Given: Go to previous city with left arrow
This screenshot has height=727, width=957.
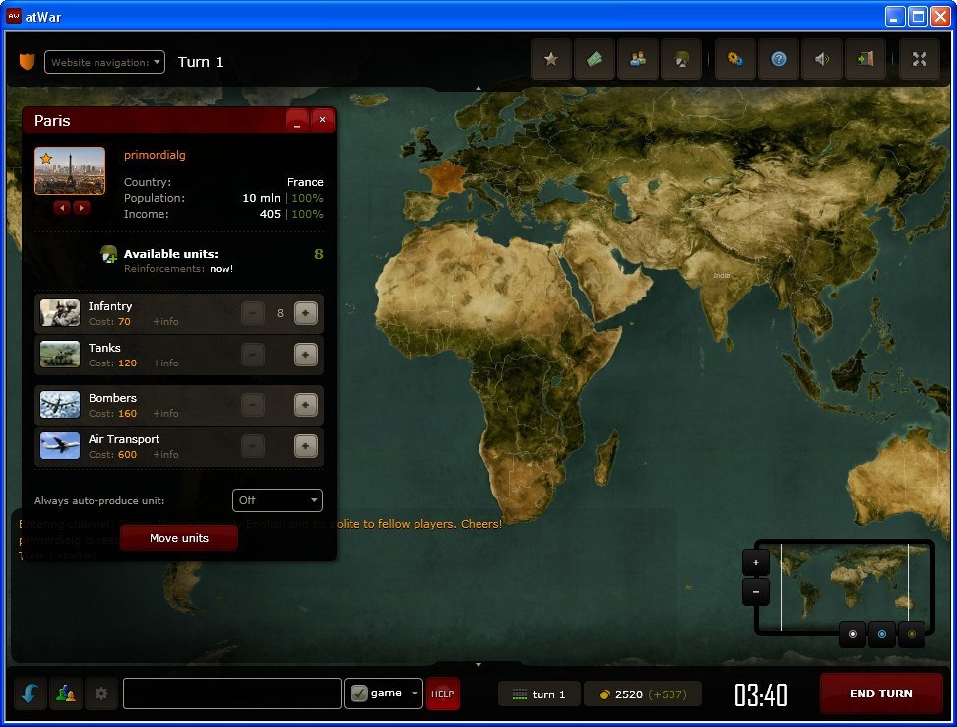Looking at the screenshot, I should [x=62, y=208].
